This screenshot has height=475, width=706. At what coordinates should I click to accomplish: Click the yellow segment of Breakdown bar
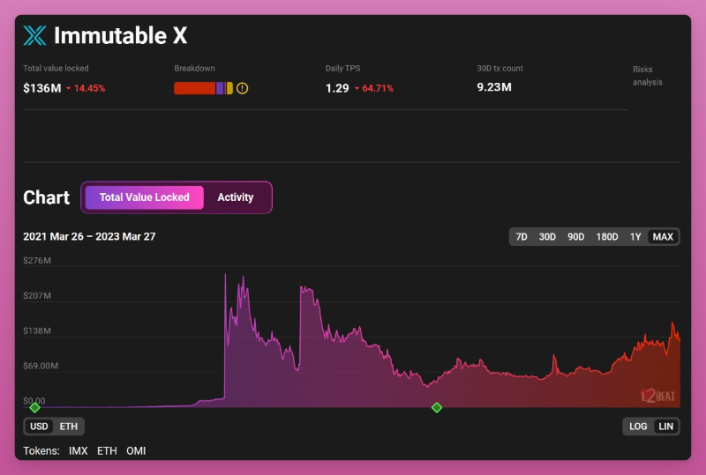pyautogui.click(x=229, y=88)
